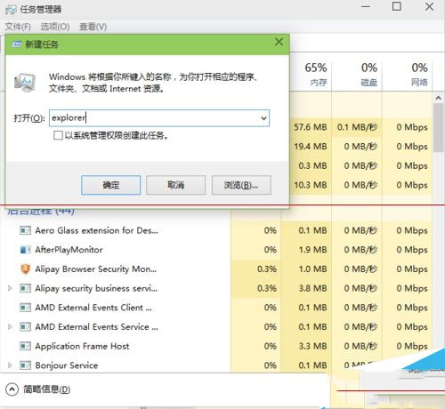445x409 pixels.
Task: Open the 文件(F) menu
Action: click(18, 27)
